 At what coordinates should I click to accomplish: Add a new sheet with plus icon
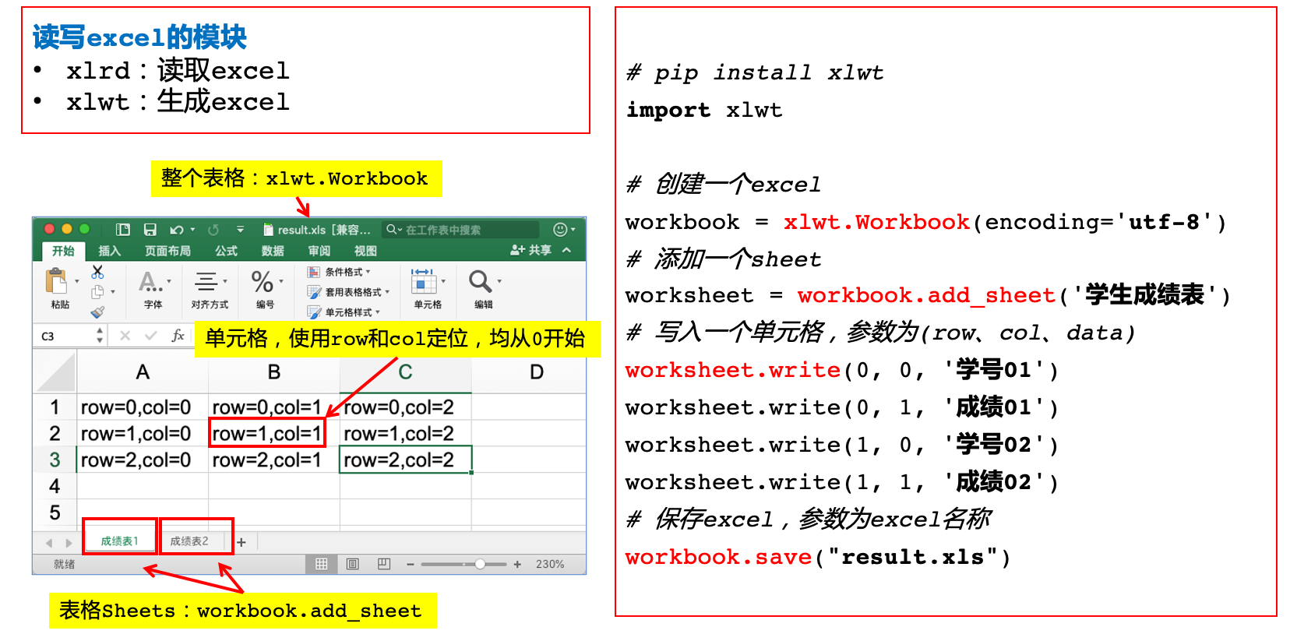(x=241, y=542)
